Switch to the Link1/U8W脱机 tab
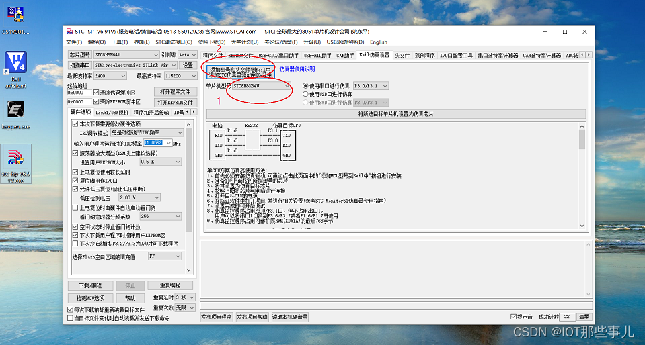 coord(112,113)
